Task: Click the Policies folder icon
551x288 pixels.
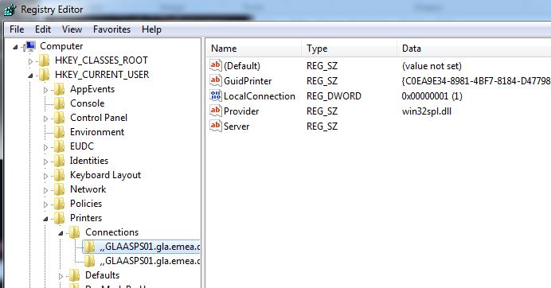Action: [60, 204]
